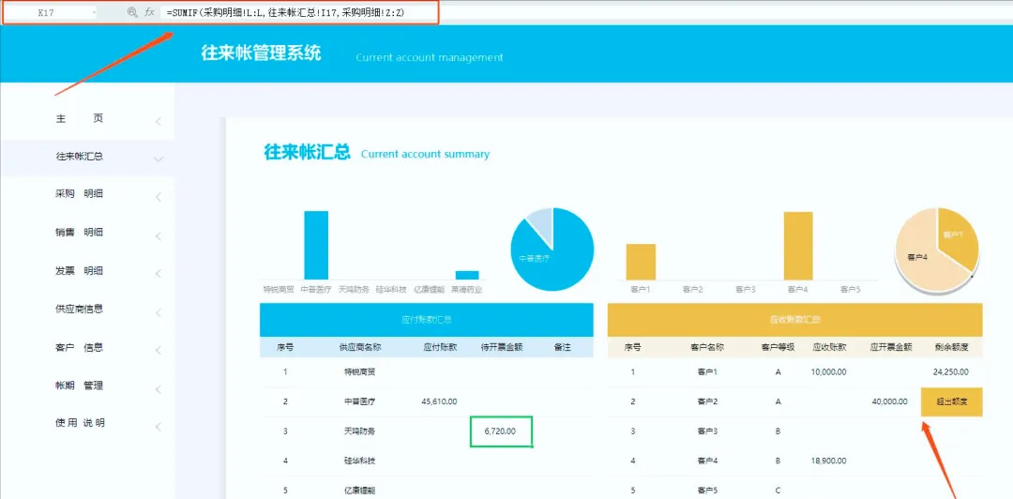
Task: Click the 剩余额度 column header
Action: [952, 347]
